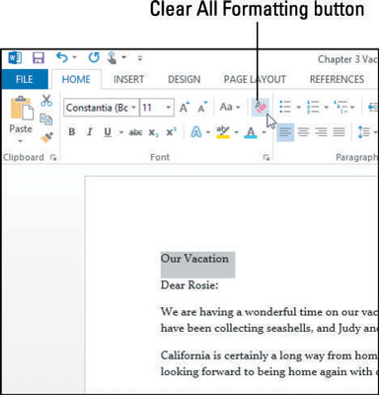Apply Numbering list formatting
This screenshot has height=395, width=379.
click(x=313, y=107)
